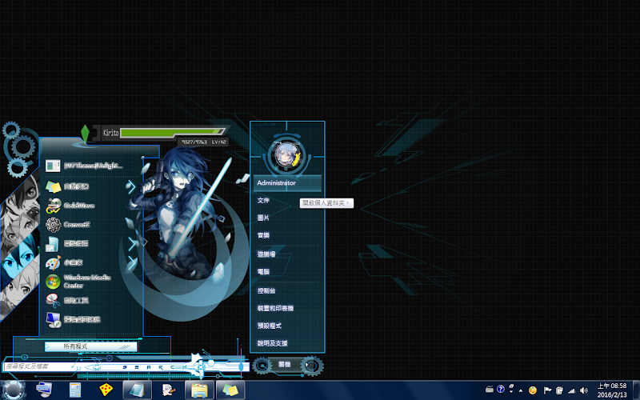Screen dimensions: 640x400
Task: Switch to Sticky Notes taskbar button
Action: tap(230, 390)
